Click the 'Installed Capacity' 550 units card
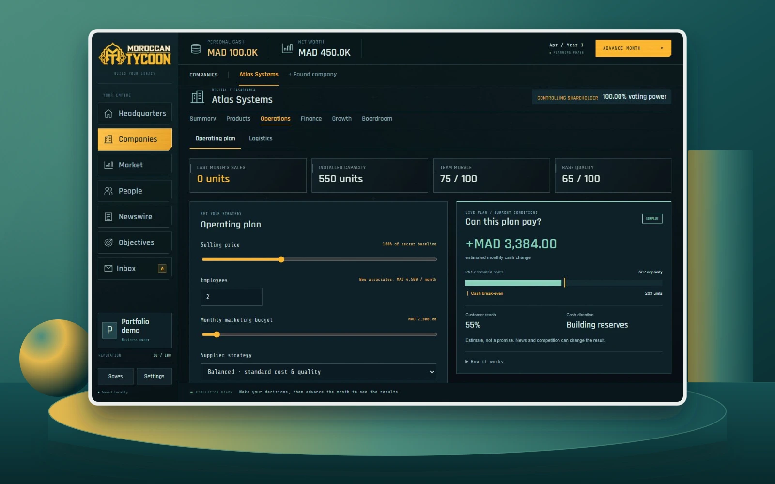The width and height of the screenshot is (775, 484). click(x=370, y=175)
